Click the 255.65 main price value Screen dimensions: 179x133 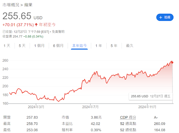(x=17, y=16)
